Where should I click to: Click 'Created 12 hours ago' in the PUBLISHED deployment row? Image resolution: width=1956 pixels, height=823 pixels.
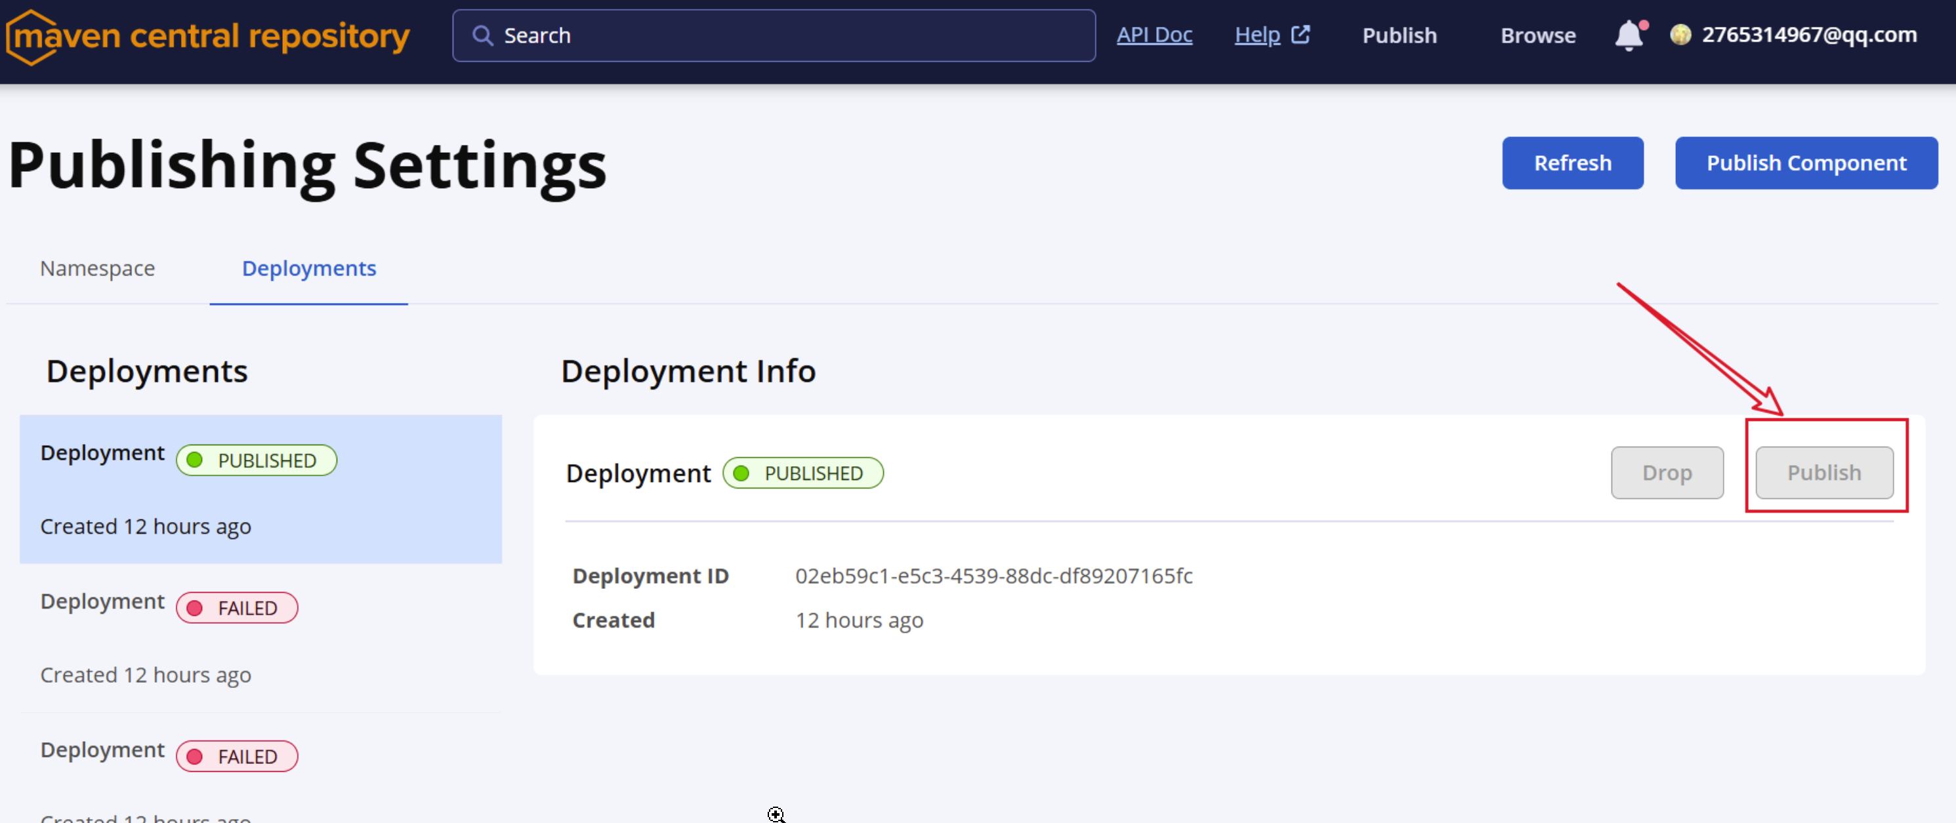tap(146, 527)
